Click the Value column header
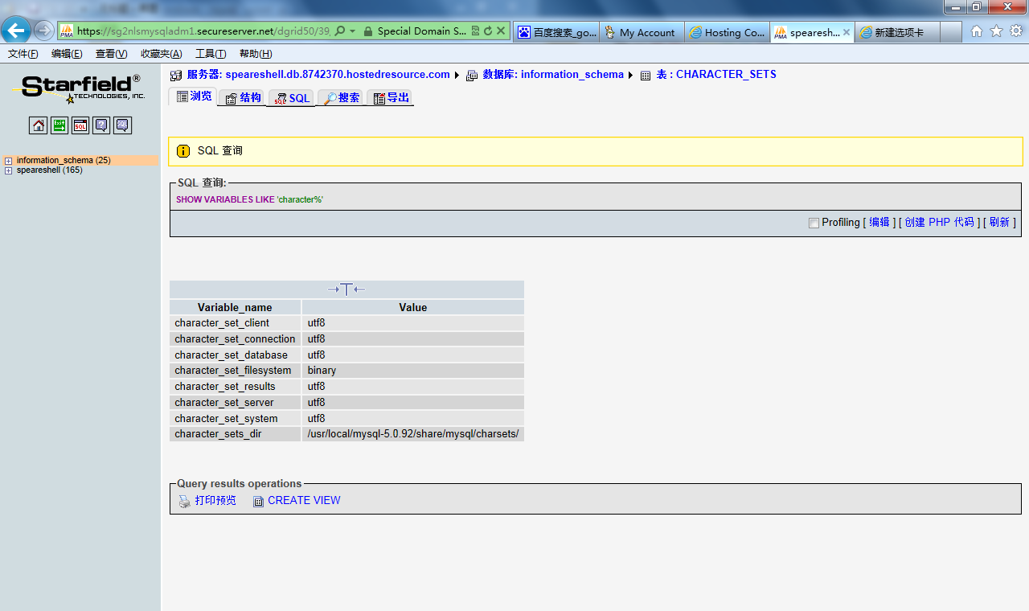The image size is (1029, 611). click(x=413, y=307)
